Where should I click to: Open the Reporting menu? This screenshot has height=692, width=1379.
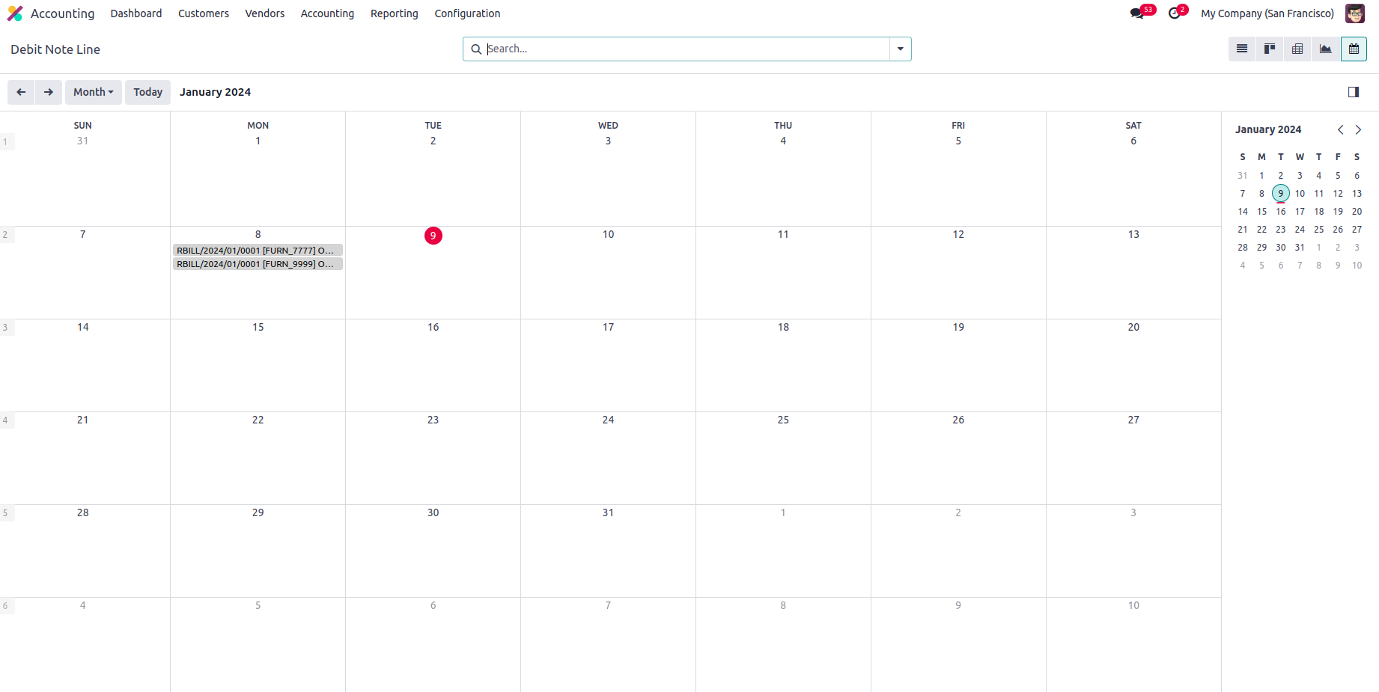point(395,13)
